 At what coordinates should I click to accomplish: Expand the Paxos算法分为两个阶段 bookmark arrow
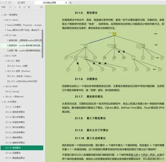5,30
